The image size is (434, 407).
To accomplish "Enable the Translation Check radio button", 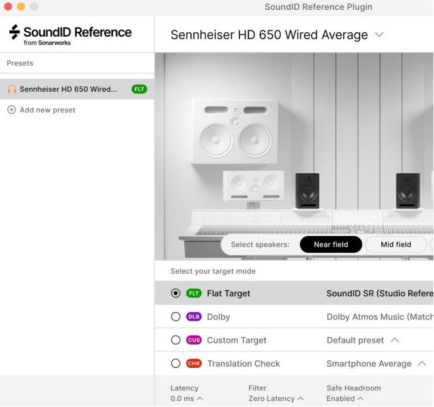I will click(176, 364).
